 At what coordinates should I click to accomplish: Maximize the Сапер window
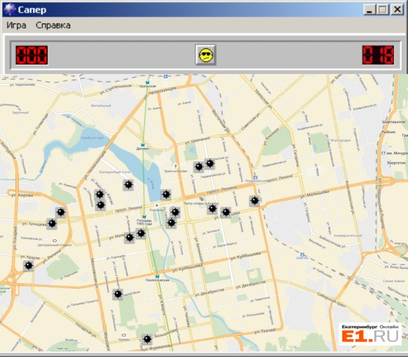pyautogui.click(x=382, y=9)
